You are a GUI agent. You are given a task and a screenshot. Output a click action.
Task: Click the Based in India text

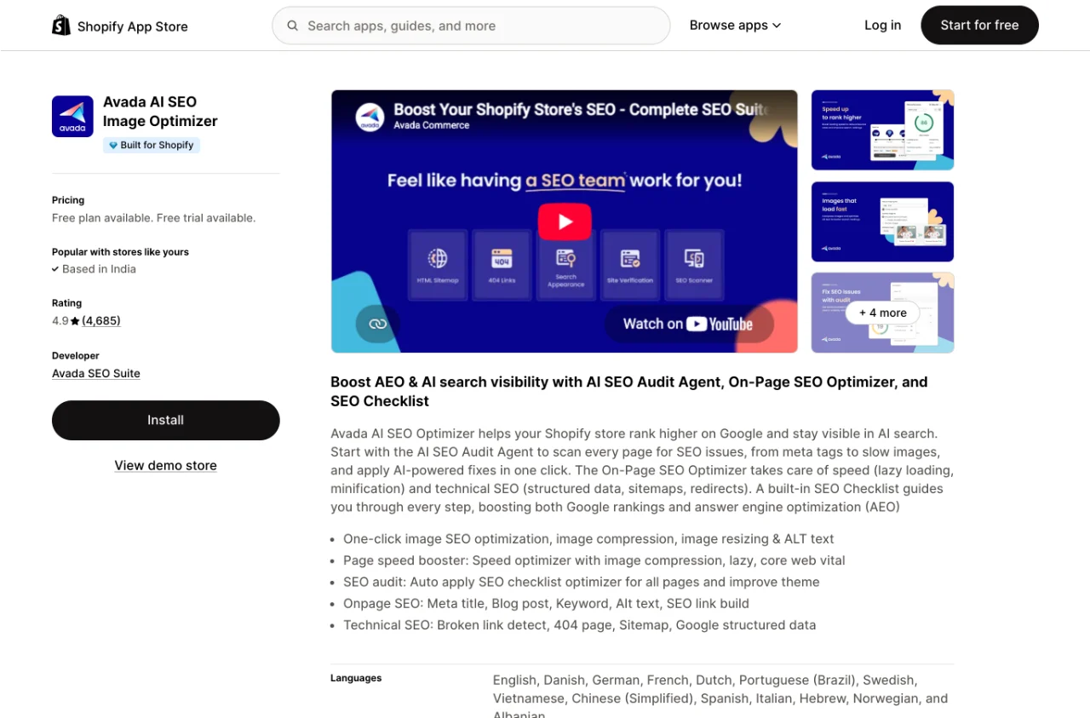tap(99, 269)
